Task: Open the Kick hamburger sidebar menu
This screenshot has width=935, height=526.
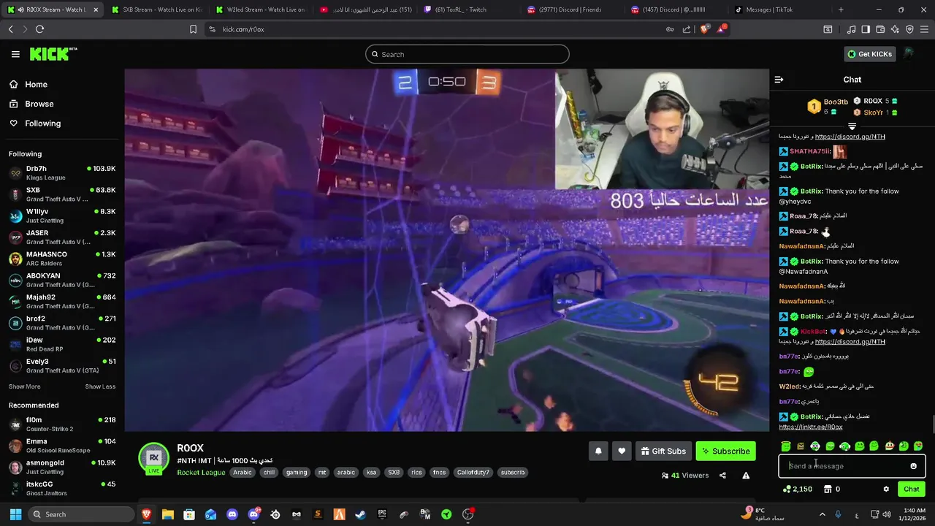Action: [x=15, y=54]
